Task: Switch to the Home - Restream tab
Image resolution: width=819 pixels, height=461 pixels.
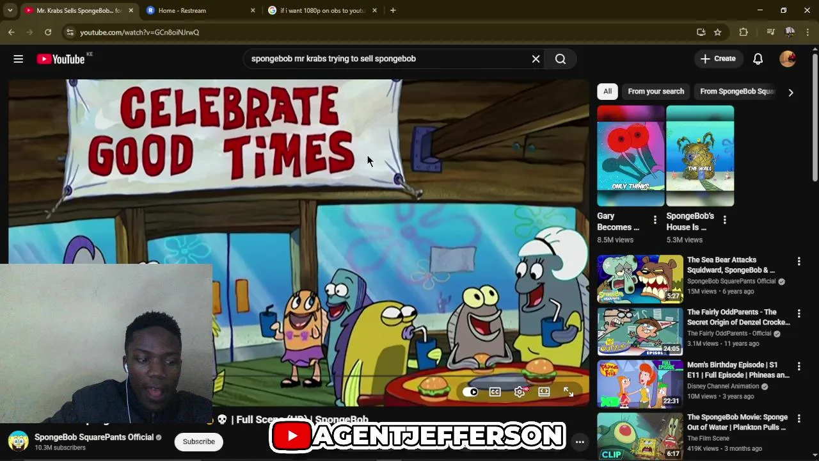Action: (x=195, y=10)
